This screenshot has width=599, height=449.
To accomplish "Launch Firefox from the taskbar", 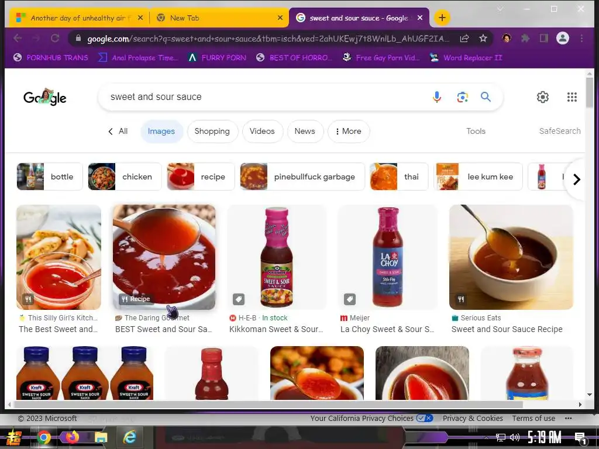I will coord(72,436).
